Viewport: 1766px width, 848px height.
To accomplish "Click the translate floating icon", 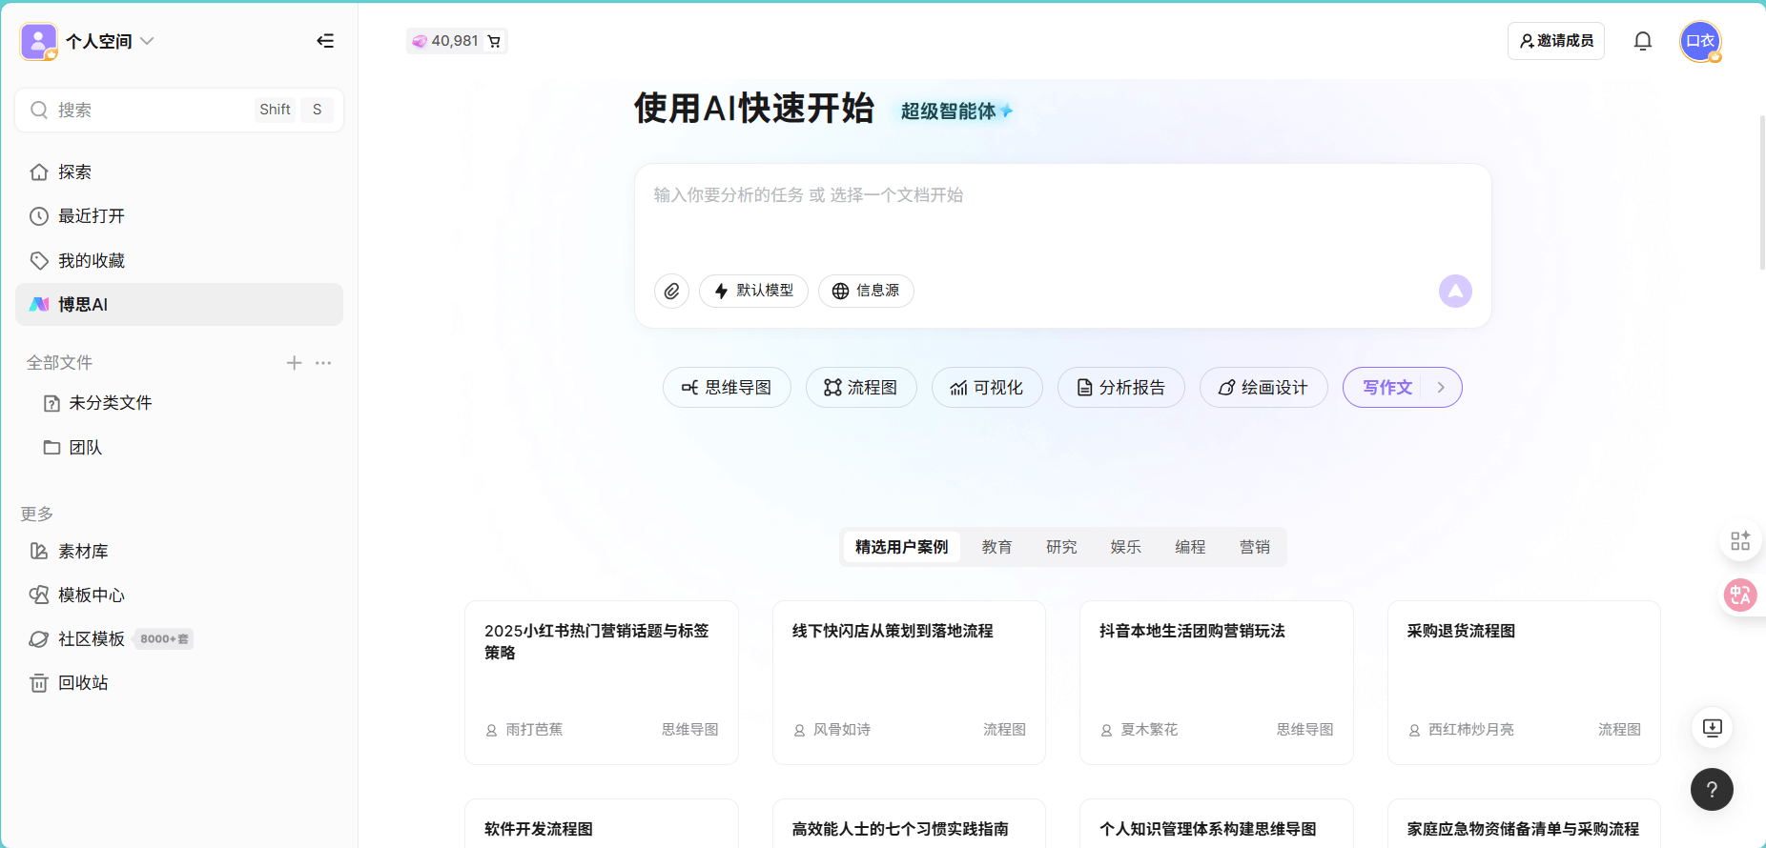I will point(1740,596).
